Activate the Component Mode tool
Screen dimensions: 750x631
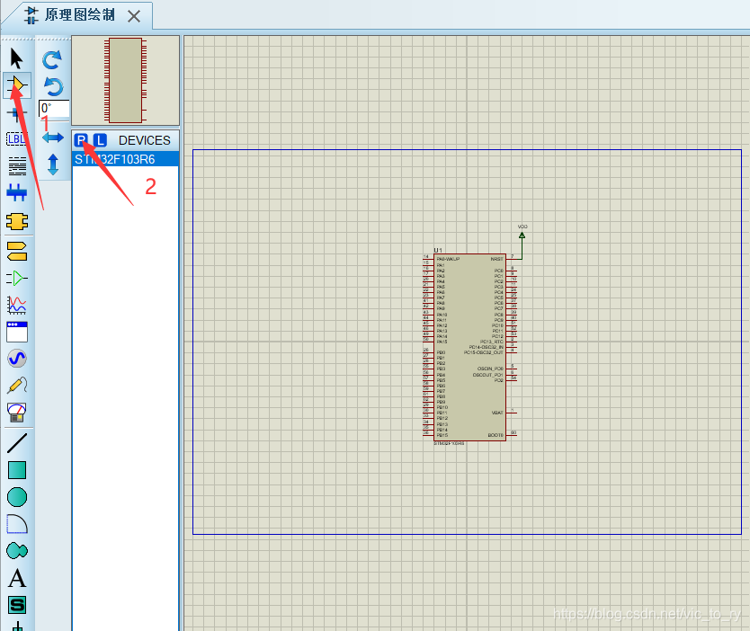17,85
